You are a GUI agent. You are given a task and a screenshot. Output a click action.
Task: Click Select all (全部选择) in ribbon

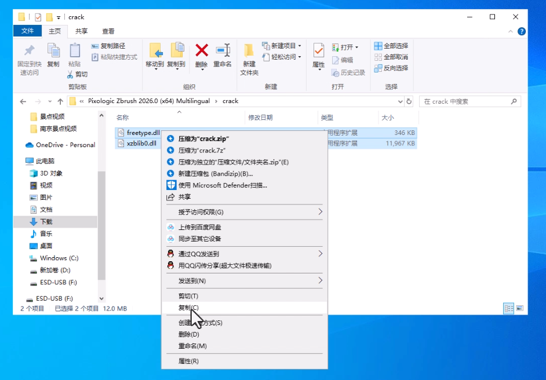pos(391,46)
